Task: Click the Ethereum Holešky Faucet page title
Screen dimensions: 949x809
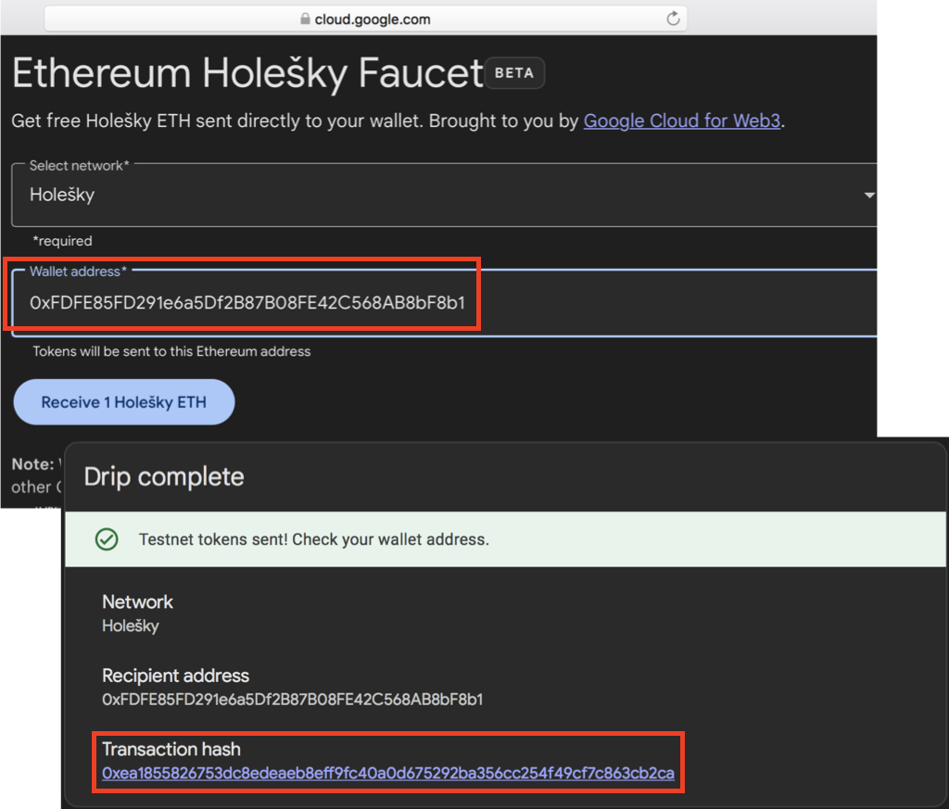Action: [x=247, y=74]
